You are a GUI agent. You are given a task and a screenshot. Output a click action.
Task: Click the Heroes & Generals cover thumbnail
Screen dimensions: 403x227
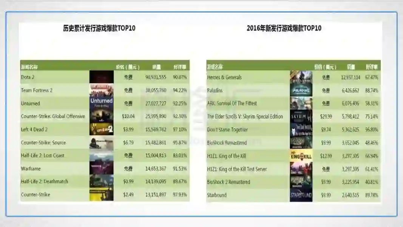[x=301, y=77]
